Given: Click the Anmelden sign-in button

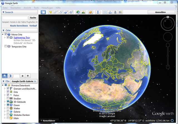Looking at the screenshot, I should pos(161,12).
